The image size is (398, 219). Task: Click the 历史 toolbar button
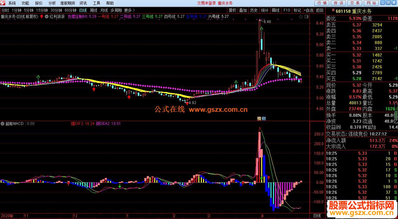[x=254, y=10]
